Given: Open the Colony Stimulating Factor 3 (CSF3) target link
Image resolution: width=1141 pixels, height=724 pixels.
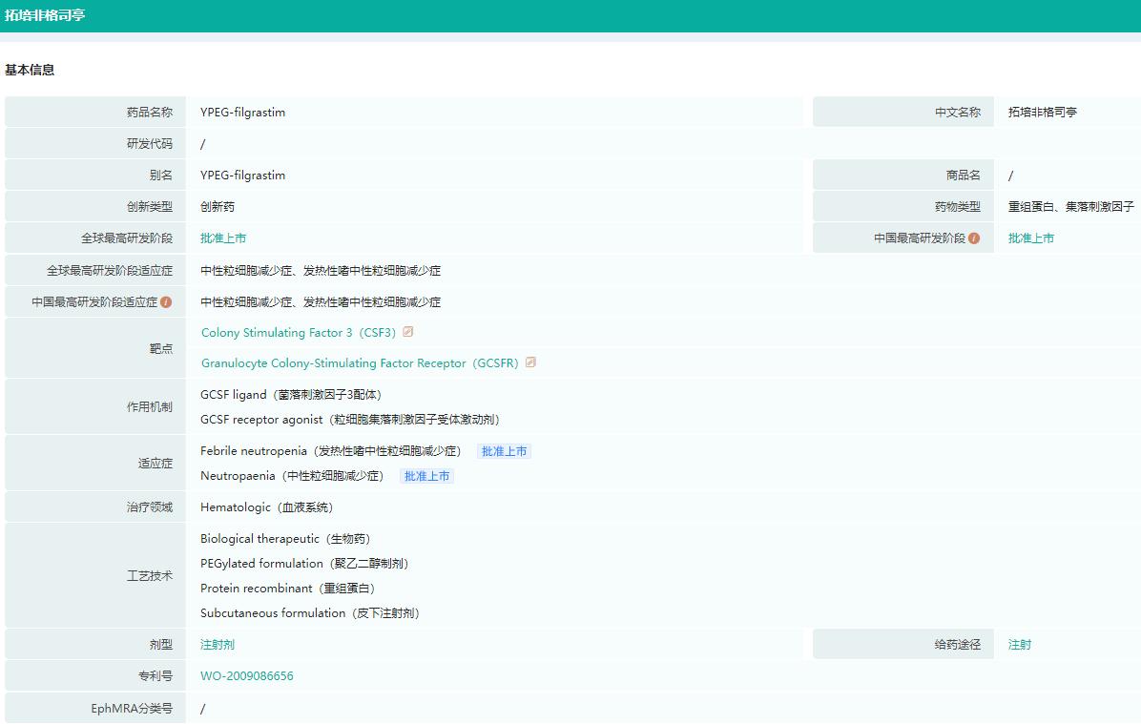Looking at the screenshot, I should [299, 332].
